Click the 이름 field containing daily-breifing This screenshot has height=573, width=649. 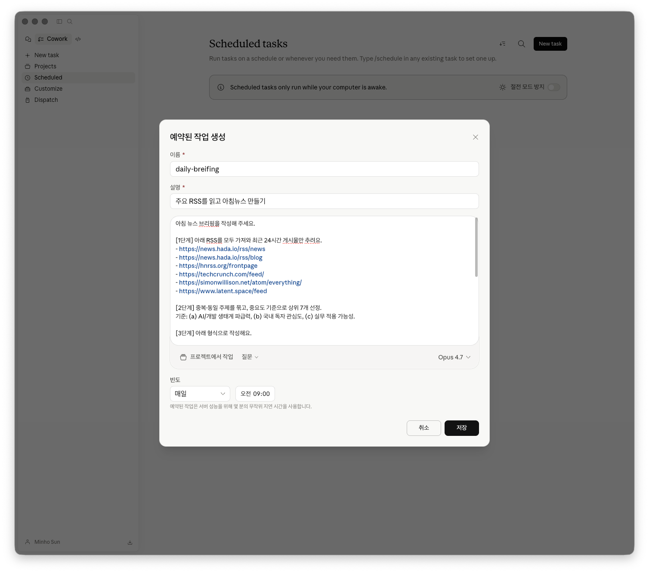tap(324, 169)
